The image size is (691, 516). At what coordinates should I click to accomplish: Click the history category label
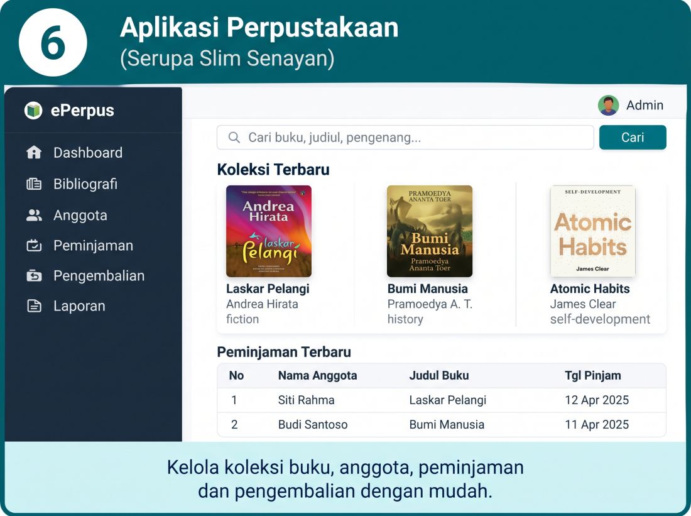pyautogui.click(x=405, y=319)
